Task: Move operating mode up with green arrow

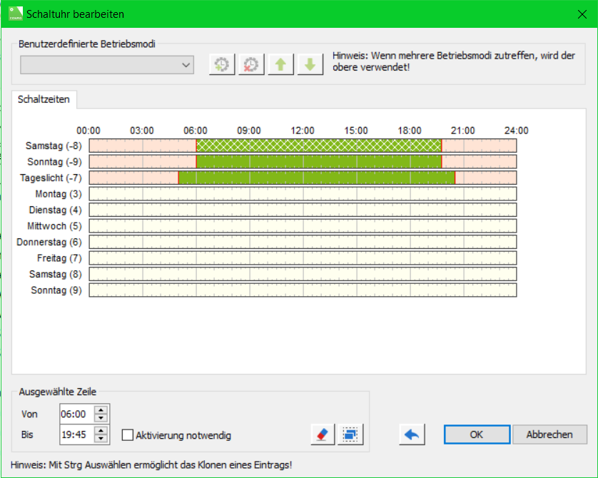Action: click(280, 65)
